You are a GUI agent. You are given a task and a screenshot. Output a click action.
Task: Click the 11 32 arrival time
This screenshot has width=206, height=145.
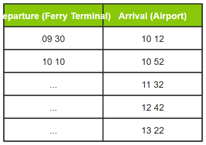click(153, 85)
